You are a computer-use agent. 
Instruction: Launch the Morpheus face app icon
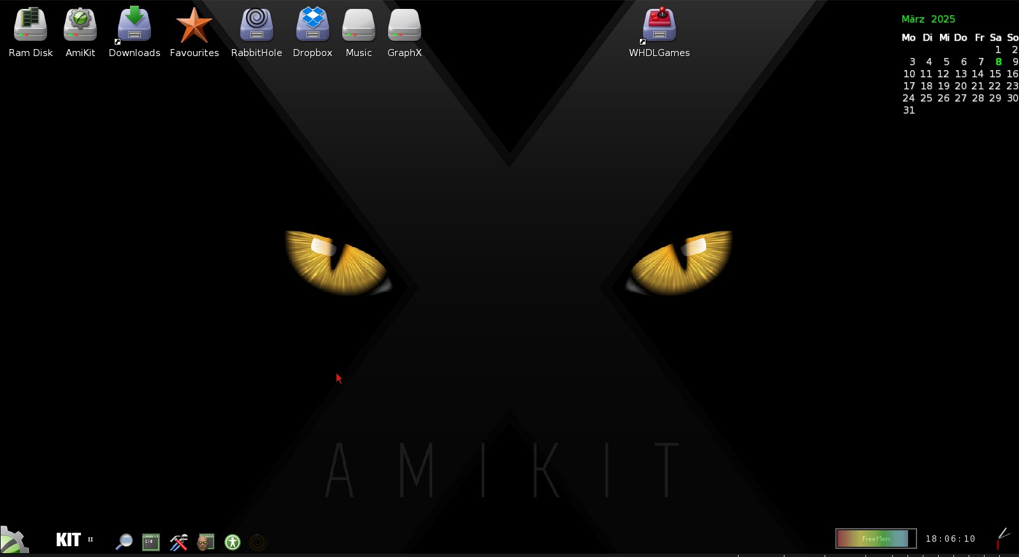pos(205,542)
